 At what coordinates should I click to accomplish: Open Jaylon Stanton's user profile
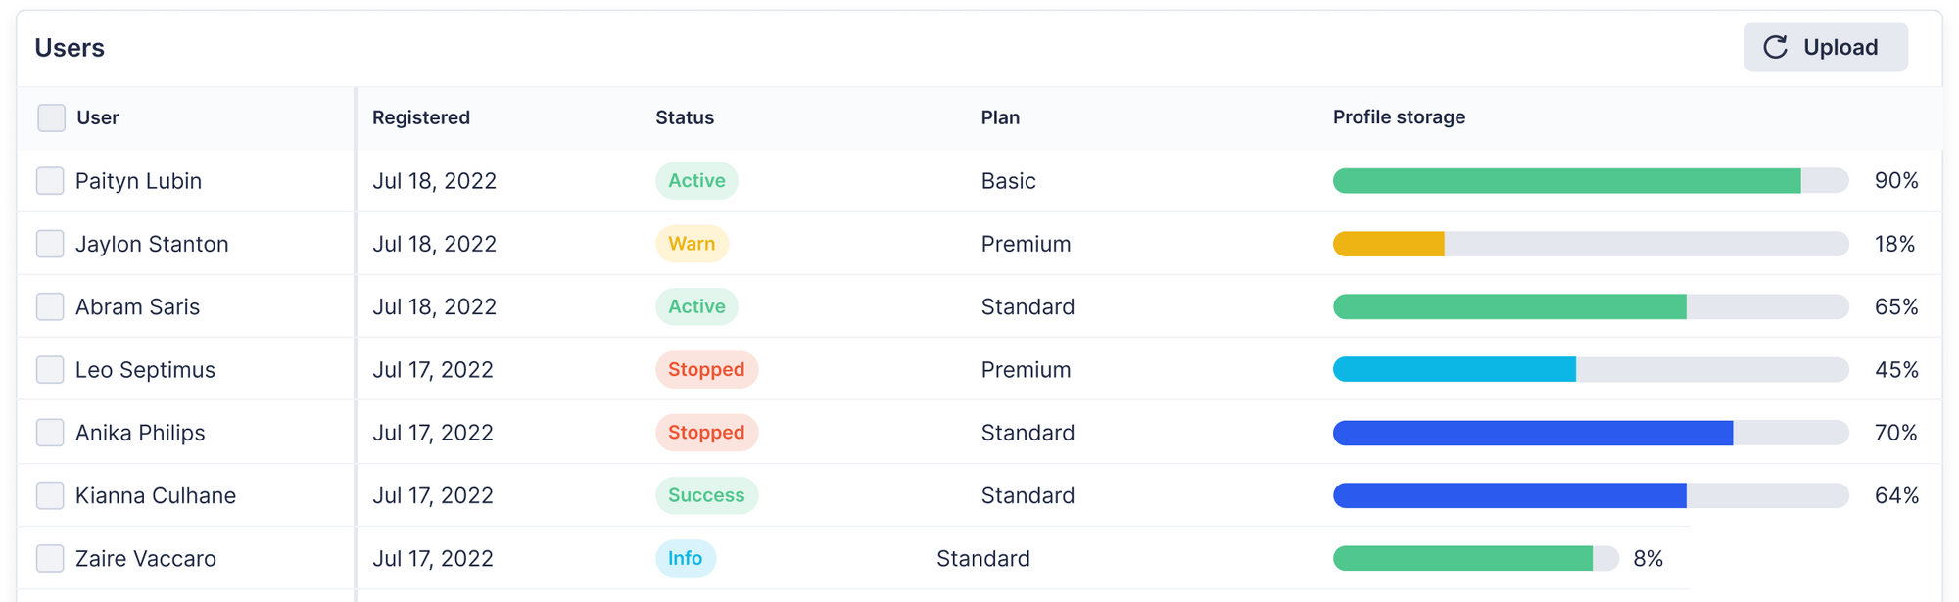pyautogui.click(x=152, y=244)
